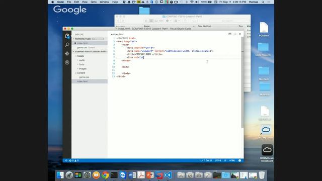Click the date and time in menu bar
Image resolution: width=322 pixels, height=181 pixels.
[x=232, y=2]
